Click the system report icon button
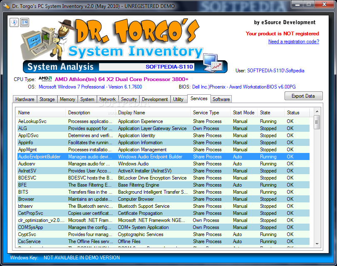This screenshot has height=266, width=337. tap(25, 22)
